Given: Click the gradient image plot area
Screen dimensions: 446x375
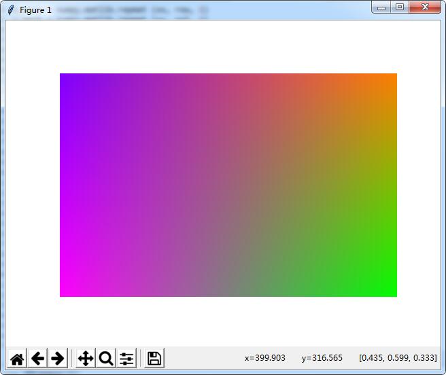Looking at the screenshot, I should point(228,185).
